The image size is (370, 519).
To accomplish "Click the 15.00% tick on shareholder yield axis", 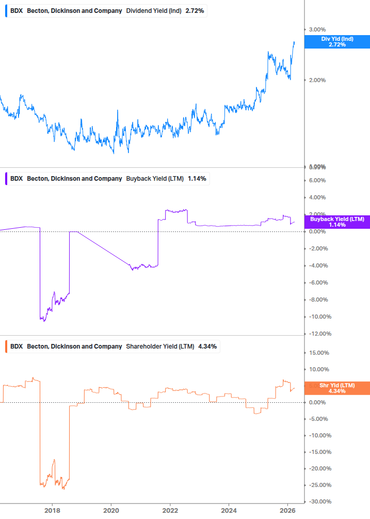I will point(319,353).
